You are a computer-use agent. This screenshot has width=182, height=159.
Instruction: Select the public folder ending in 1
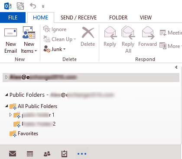tap(34, 115)
